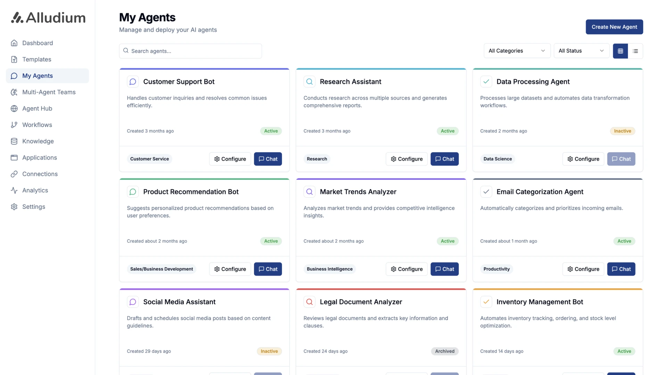The width and height of the screenshot is (667, 375).
Task: Click the Legal Document Analyzer red icon
Action: click(309, 302)
